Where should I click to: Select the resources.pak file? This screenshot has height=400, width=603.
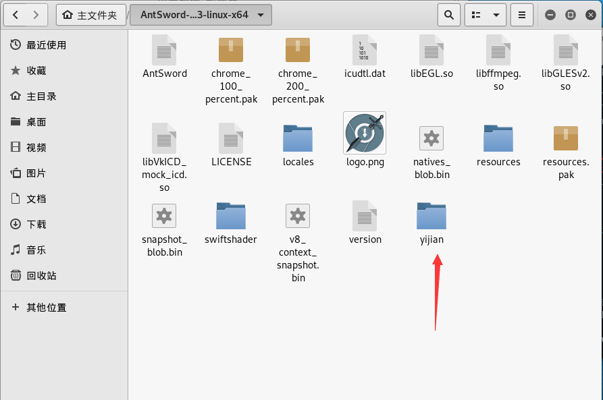(x=566, y=152)
